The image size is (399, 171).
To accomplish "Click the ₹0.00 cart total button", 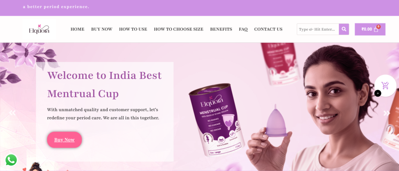I will (370, 29).
